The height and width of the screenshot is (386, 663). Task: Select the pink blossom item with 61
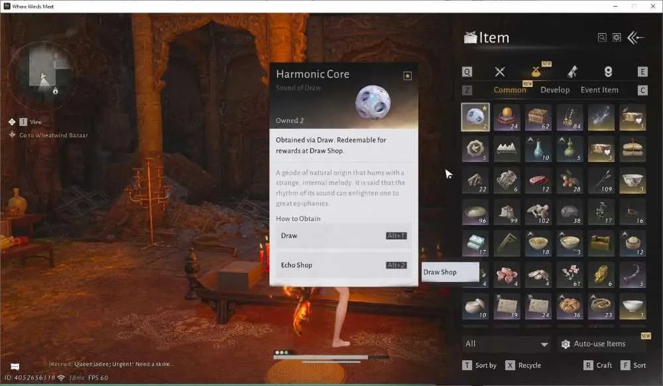[570, 275]
